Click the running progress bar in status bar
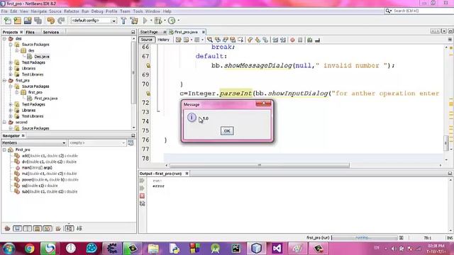The width and height of the screenshot is (454, 255). (364, 237)
